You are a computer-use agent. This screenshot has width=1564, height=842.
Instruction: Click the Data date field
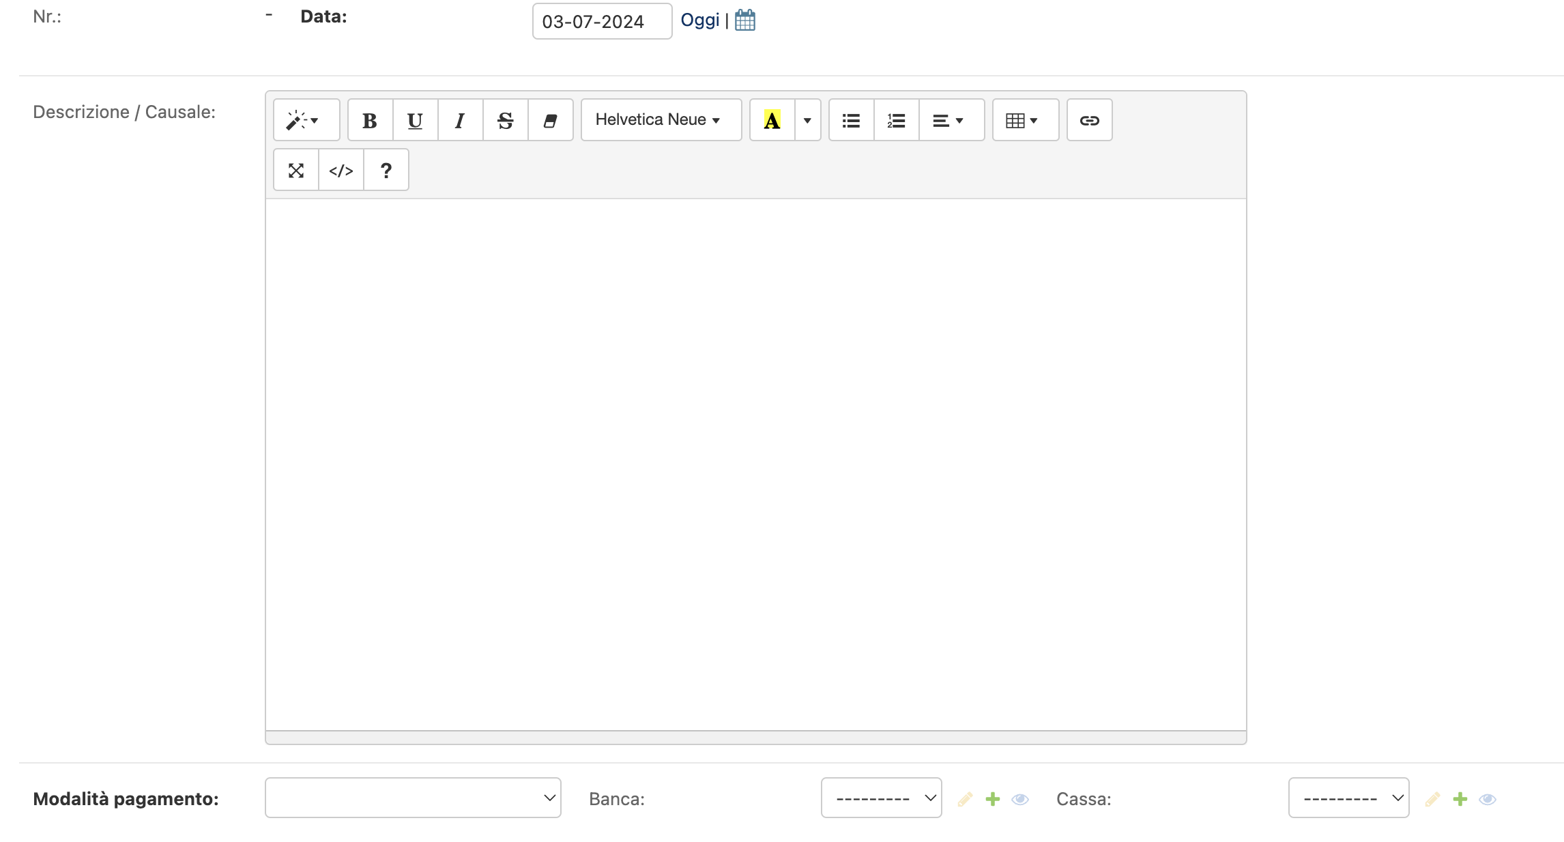click(x=602, y=21)
